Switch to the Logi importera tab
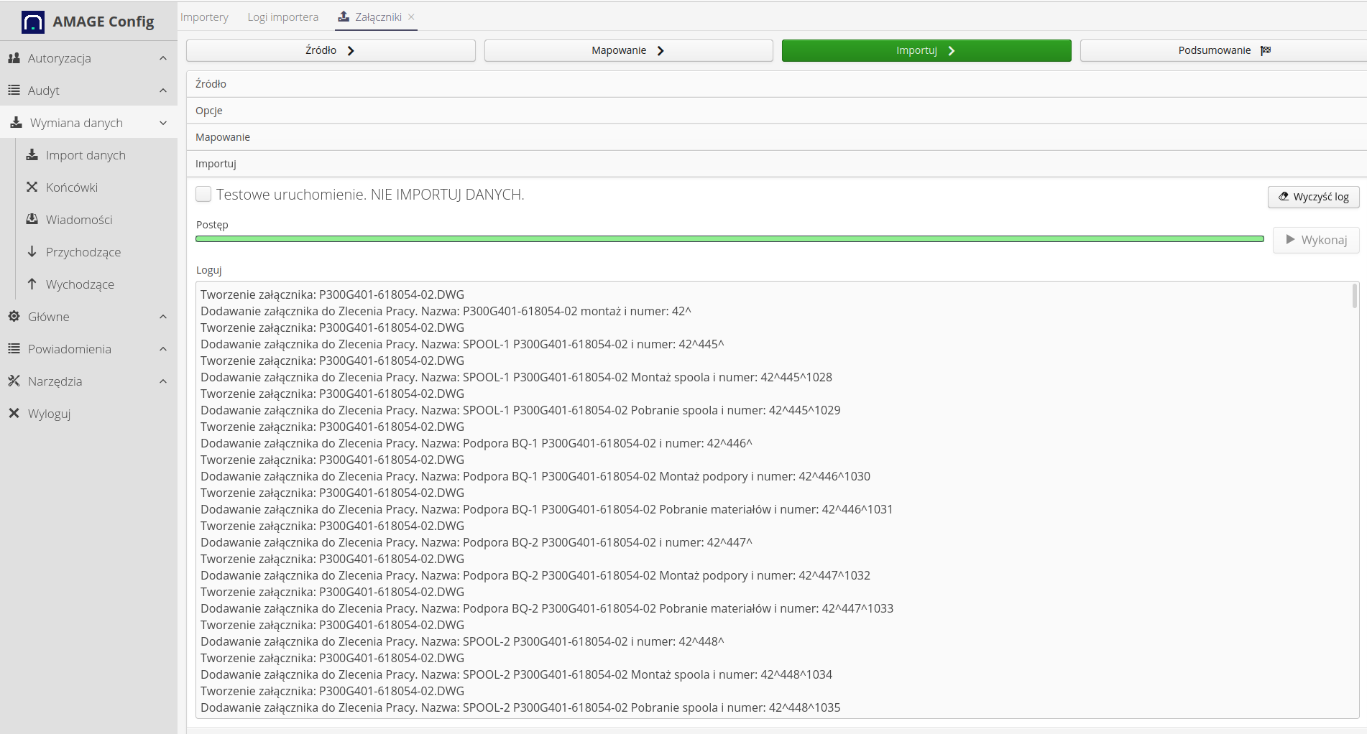 tap(282, 17)
